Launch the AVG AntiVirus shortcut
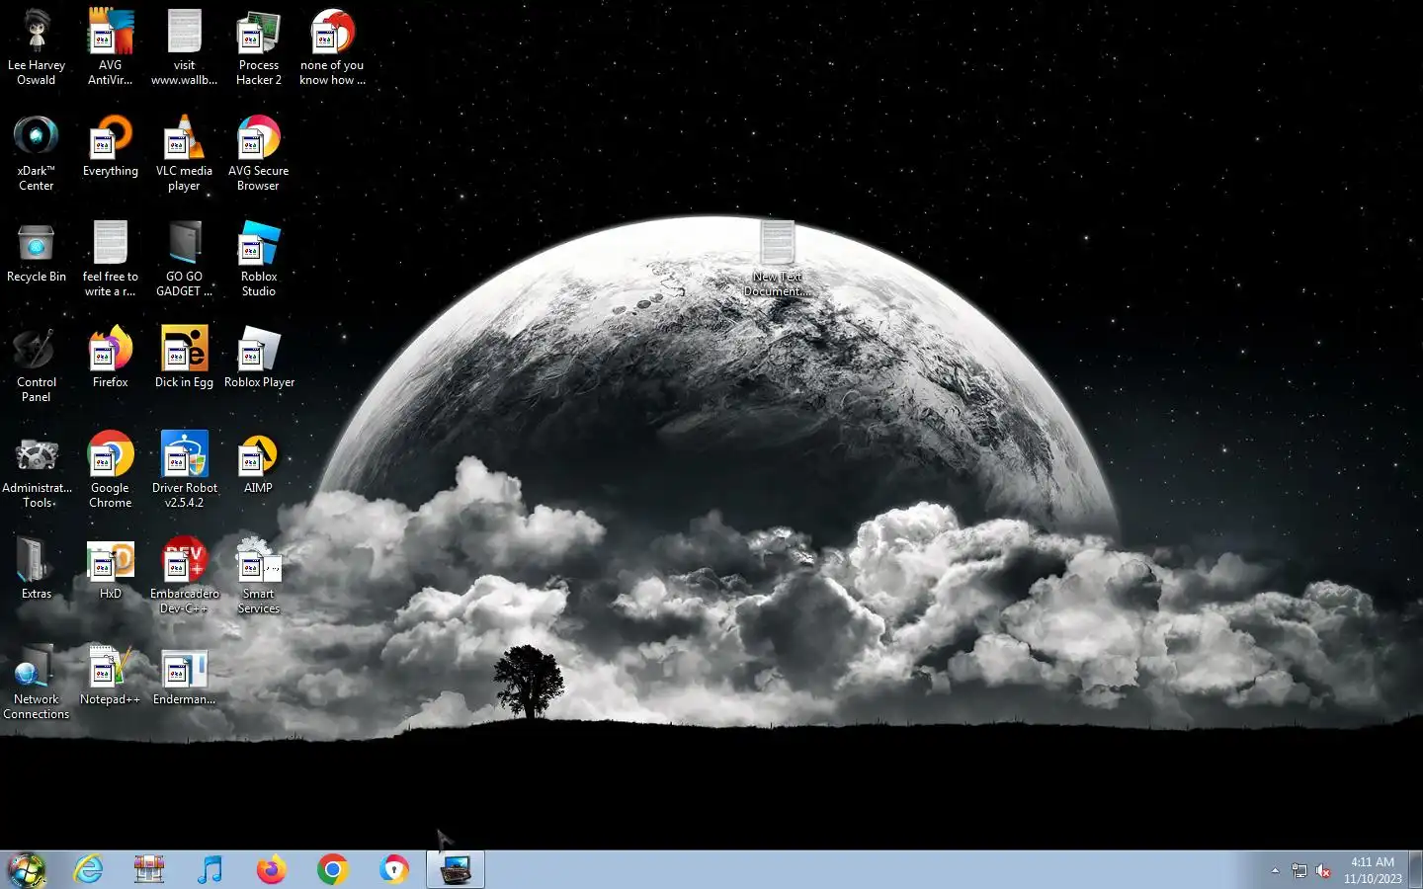 pos(110,46)
